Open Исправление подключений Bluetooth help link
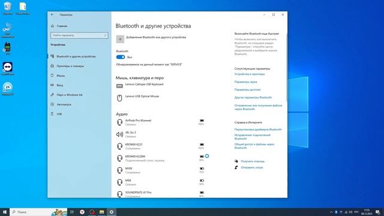The height and width of the screenshot is (216, 384). tap(252, 137)
